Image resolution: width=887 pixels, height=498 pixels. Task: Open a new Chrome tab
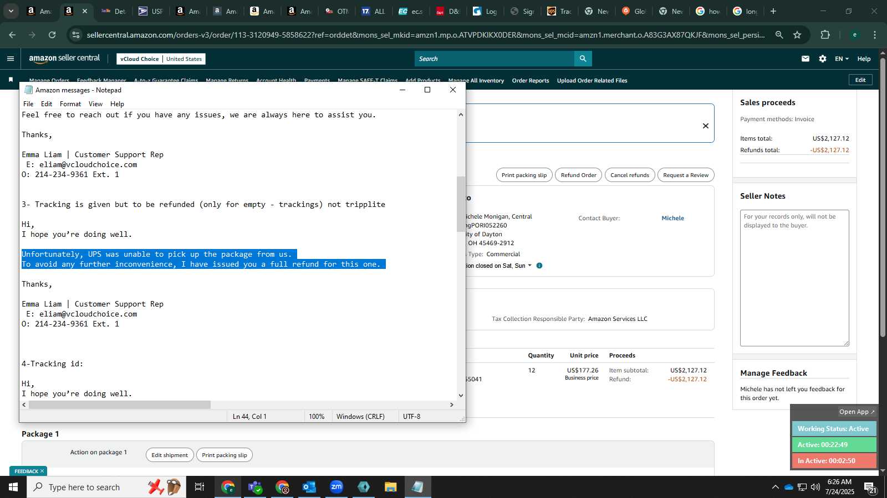[x=773, y=11]
